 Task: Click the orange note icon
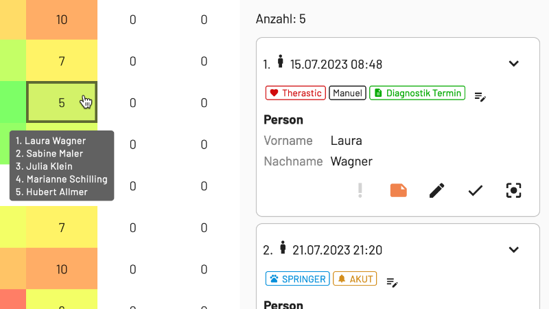398,191
